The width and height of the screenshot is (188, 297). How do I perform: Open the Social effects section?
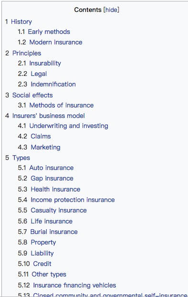pyautogui.click(x=32, y=95)
